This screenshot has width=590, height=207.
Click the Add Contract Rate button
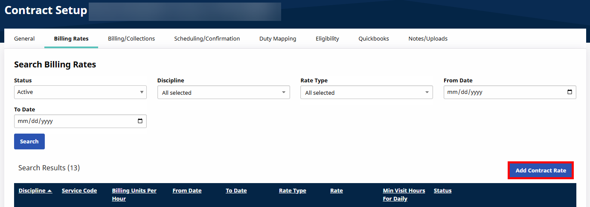click(541, 171)
